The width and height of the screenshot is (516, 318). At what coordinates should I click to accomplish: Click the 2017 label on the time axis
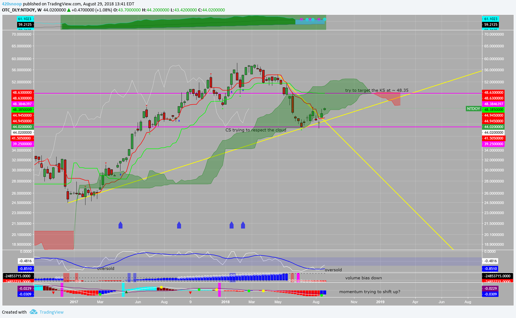[74, 302]
